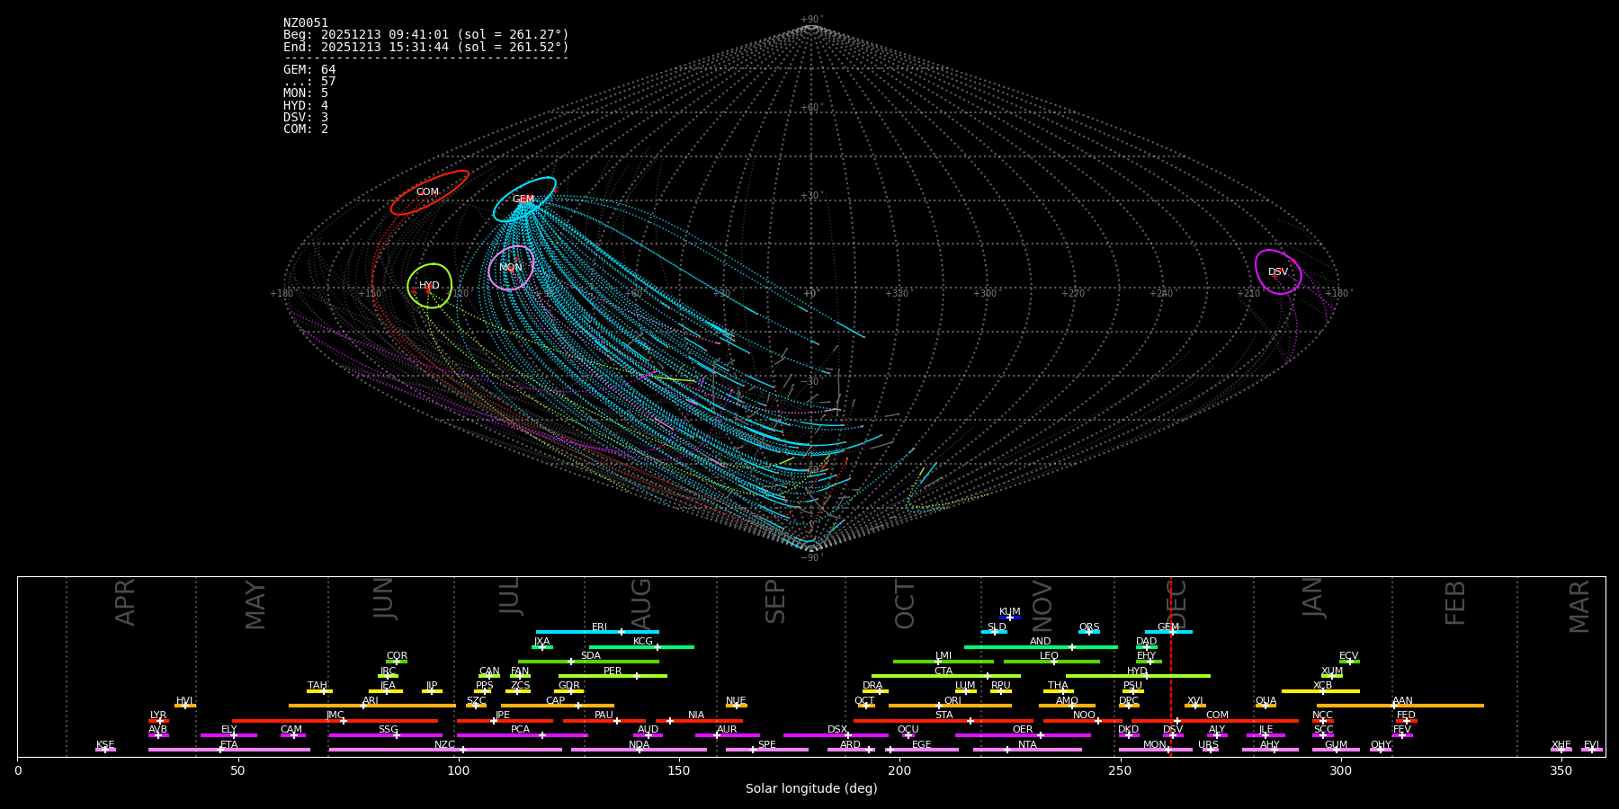Click the CTA shower bar in the timeline
Image resolution: width=1619 pixels, height=809 pixels.
(x=946, y=676)
